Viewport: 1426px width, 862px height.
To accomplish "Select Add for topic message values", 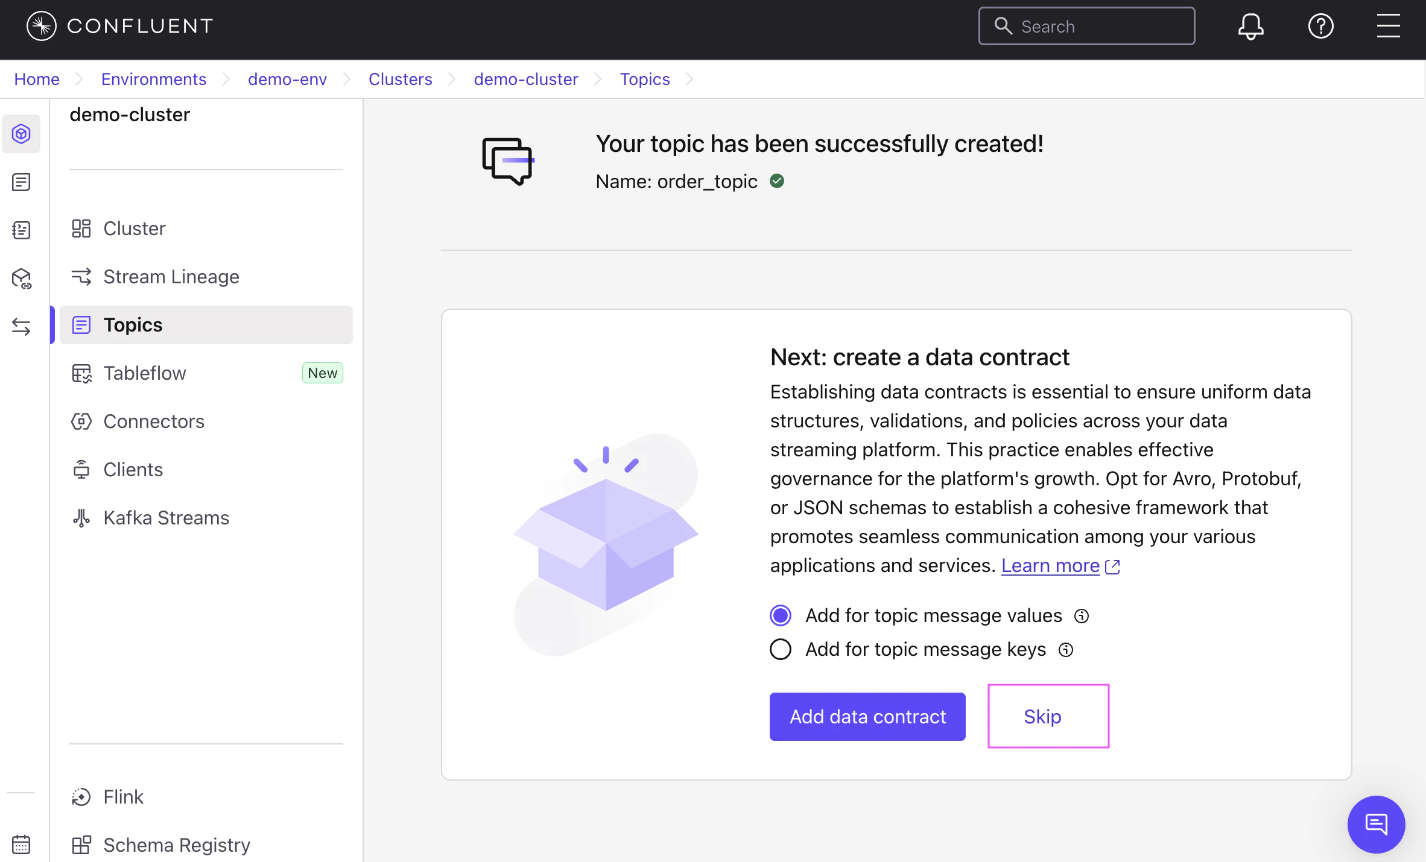I will tap(781, 615).
